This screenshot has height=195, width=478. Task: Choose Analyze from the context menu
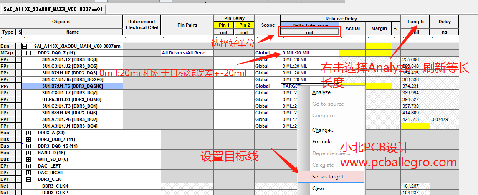(321, 92)
